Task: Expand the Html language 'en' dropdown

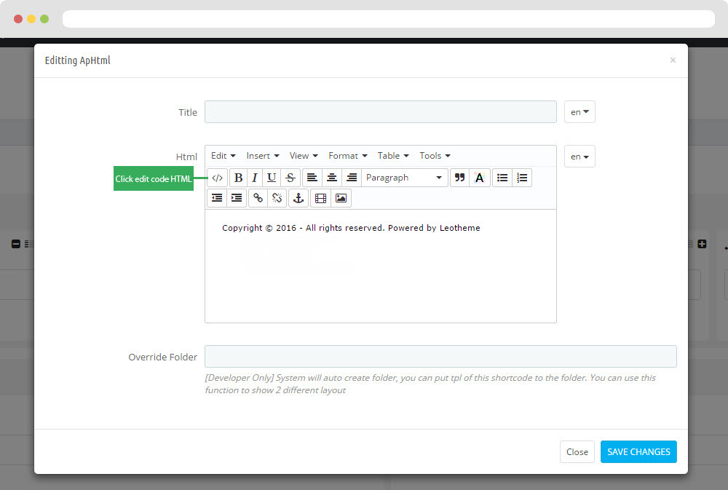Action: click(579, 157)
